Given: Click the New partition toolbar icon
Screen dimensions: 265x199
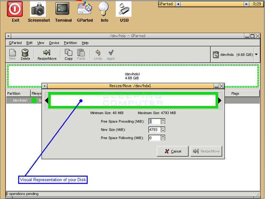Looking at the screenshot, I should [12, 55].
